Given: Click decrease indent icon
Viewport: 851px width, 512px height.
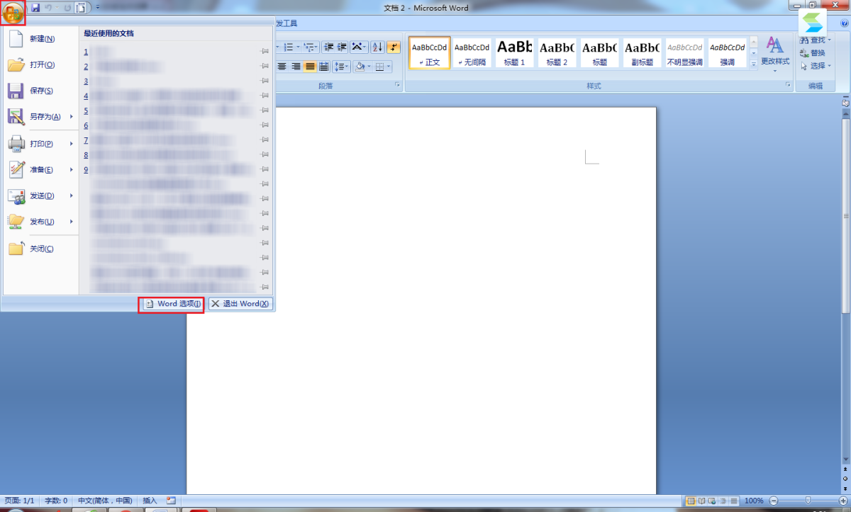Looking at the screenshot, I should pyautogui.click(x=328, y=47).
